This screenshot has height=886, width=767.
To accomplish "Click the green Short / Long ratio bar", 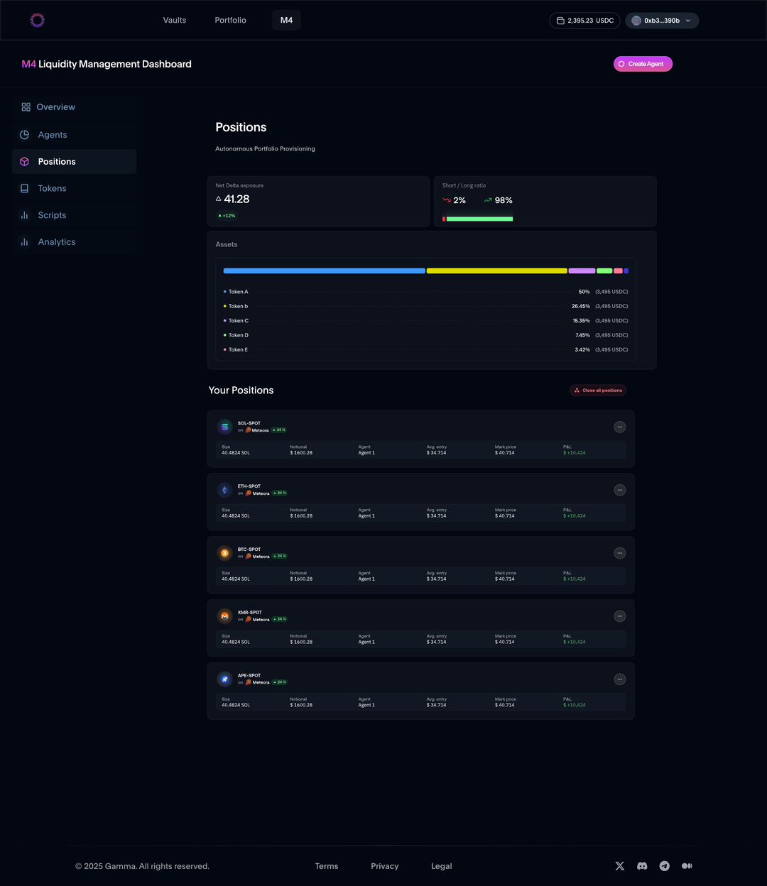I will point(479,219).
